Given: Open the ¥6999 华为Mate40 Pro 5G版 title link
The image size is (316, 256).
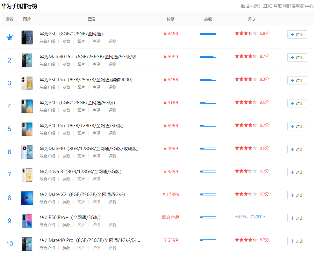Looking at the screenshot, I should coord(90,57).
